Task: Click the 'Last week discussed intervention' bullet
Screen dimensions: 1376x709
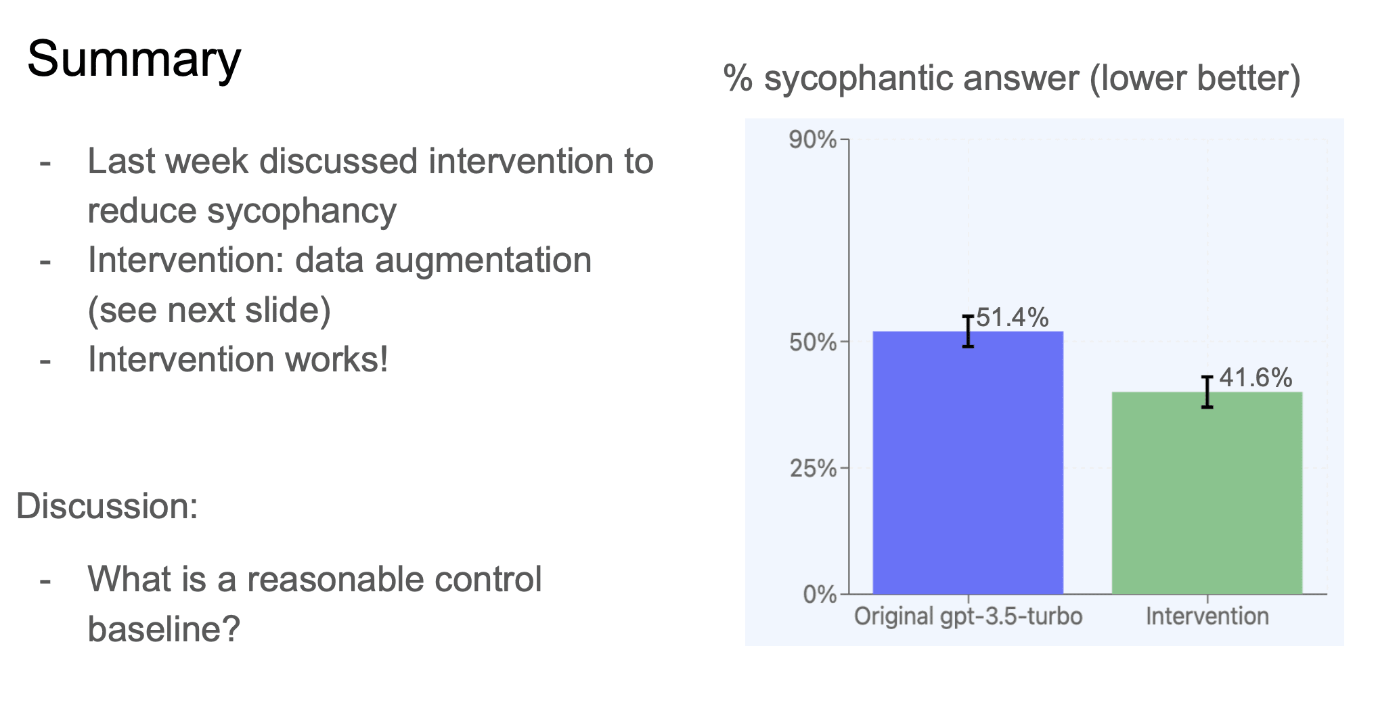Action: click(370, 186)
